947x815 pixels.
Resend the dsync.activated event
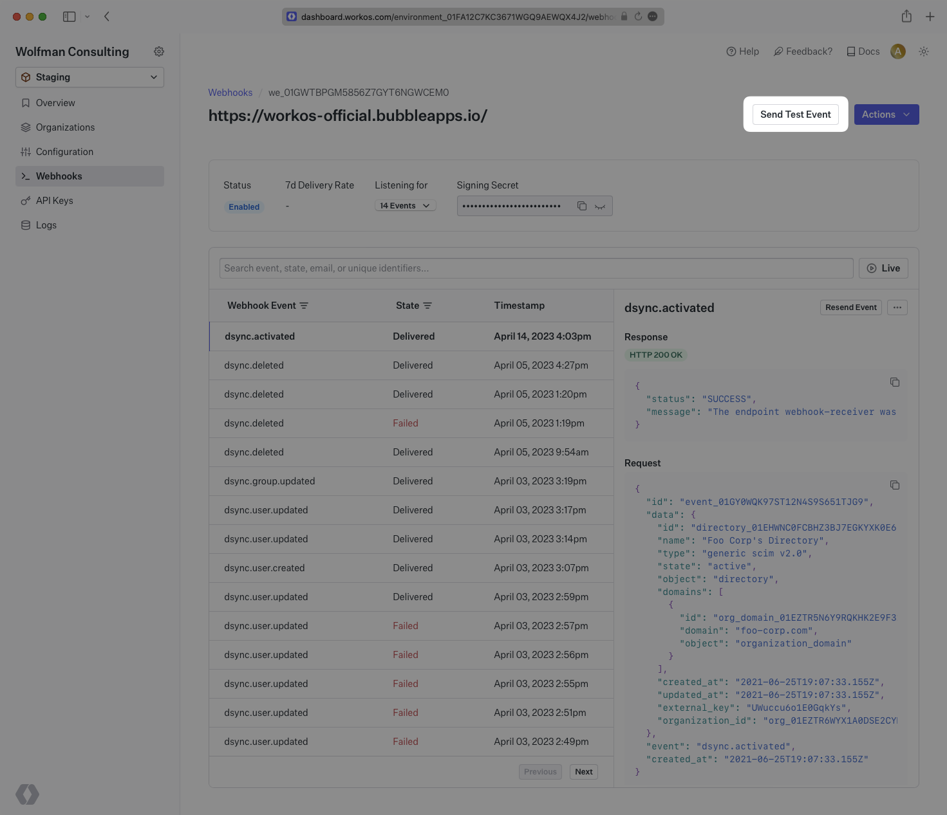[851, 307]
